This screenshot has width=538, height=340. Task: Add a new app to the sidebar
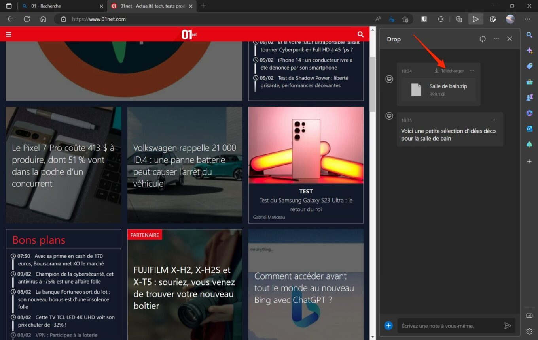529,162
